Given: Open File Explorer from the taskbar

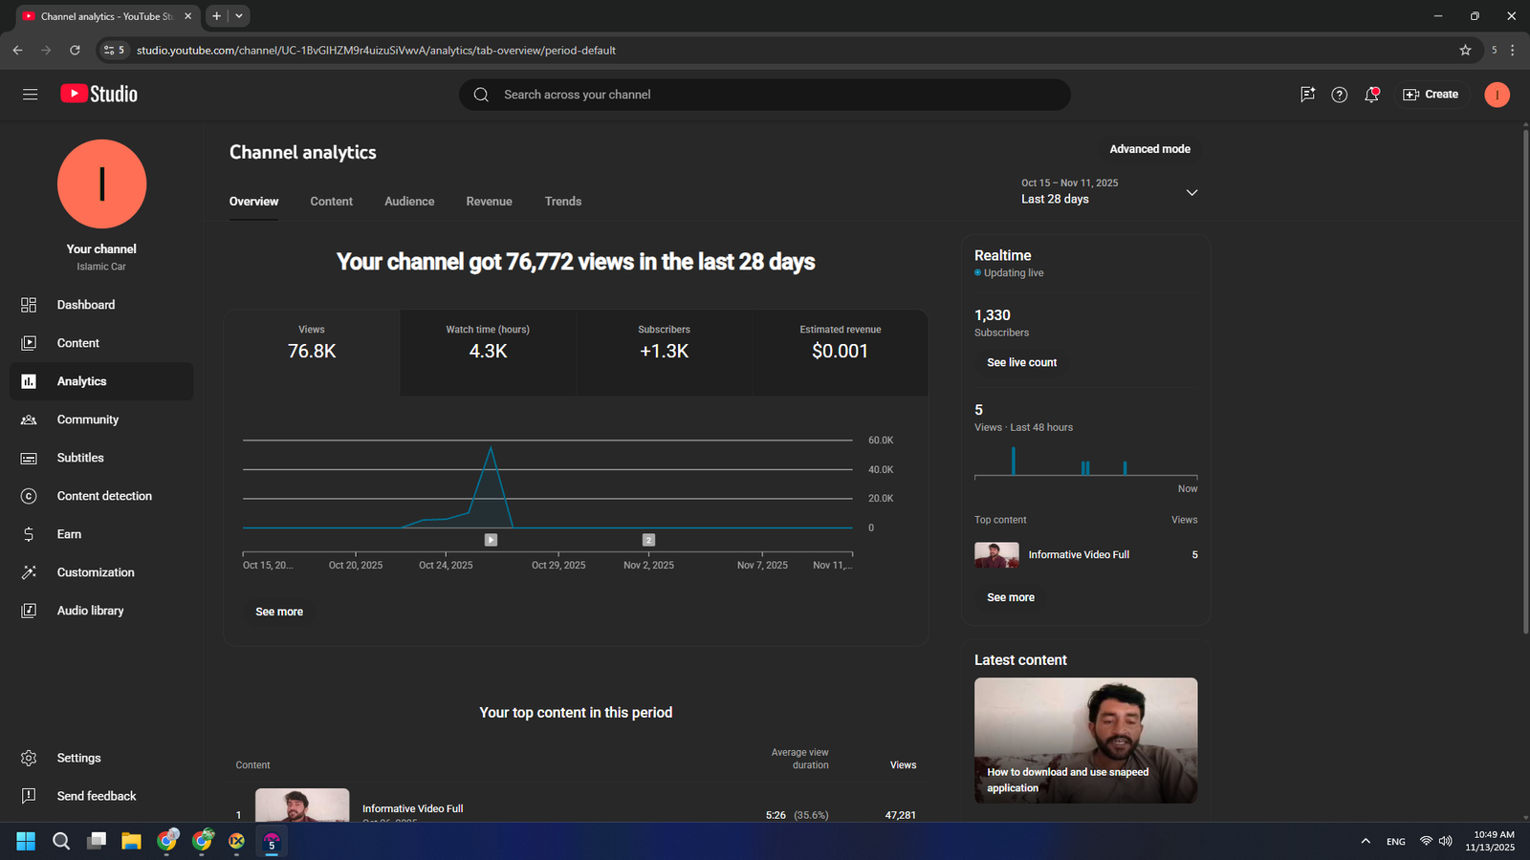Looking at the screenshot, I should [131, 841].
